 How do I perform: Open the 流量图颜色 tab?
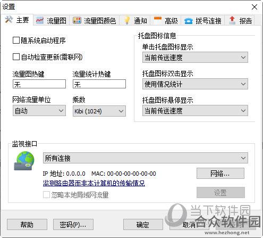pos(95,21)
